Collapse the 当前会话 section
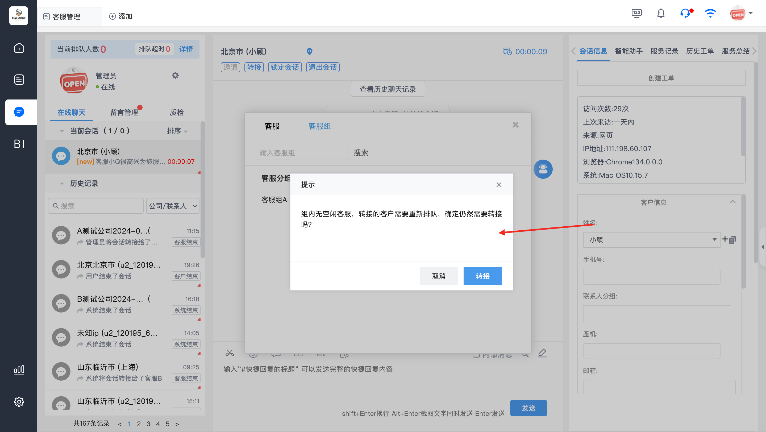 (62, 131)
